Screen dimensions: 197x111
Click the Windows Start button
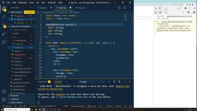pyautogui.click(x=2, y=109)
